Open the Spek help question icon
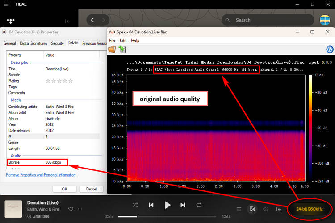This screenshot has height=223, width=335. click(x=330, y=50)
